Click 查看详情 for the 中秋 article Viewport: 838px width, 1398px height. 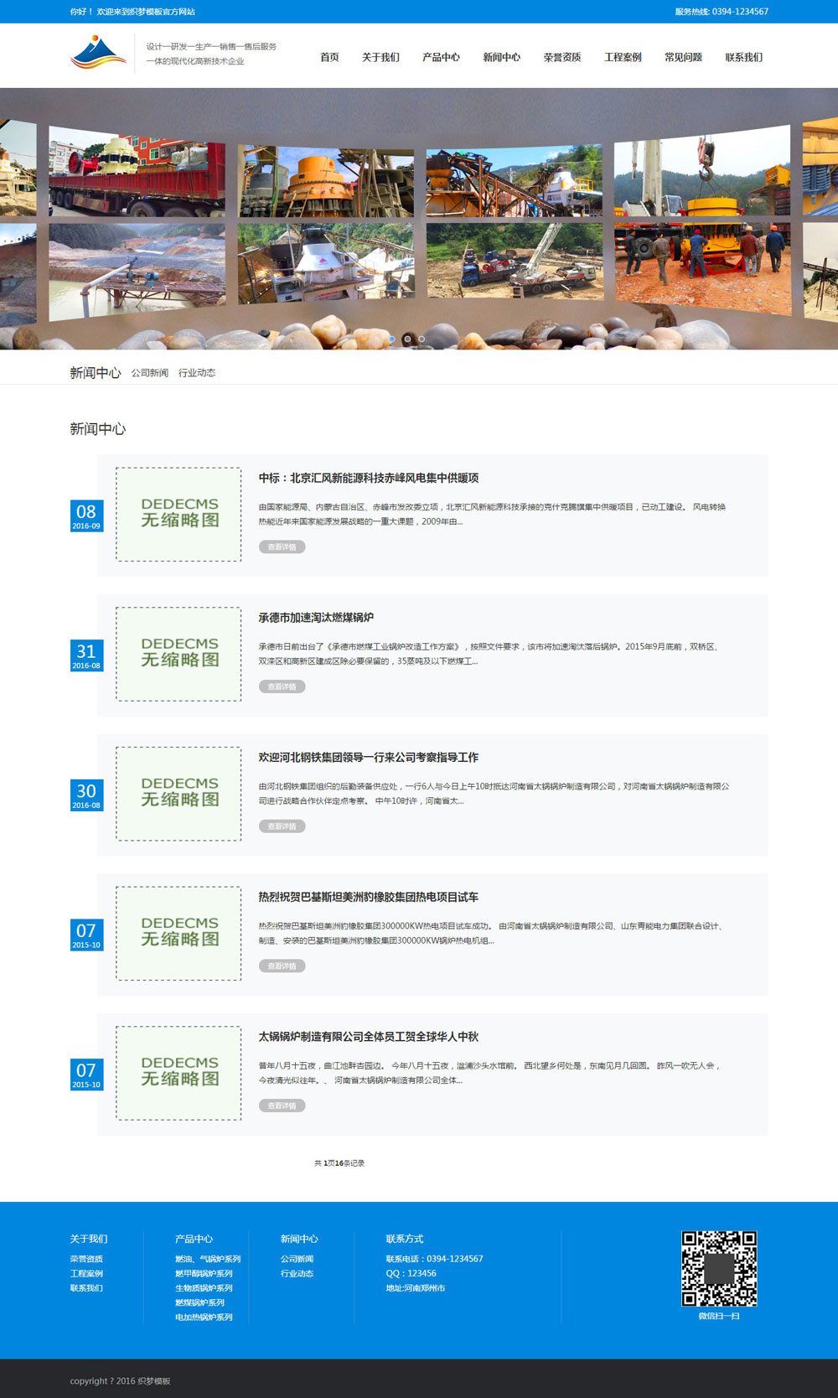point(282,1105)
